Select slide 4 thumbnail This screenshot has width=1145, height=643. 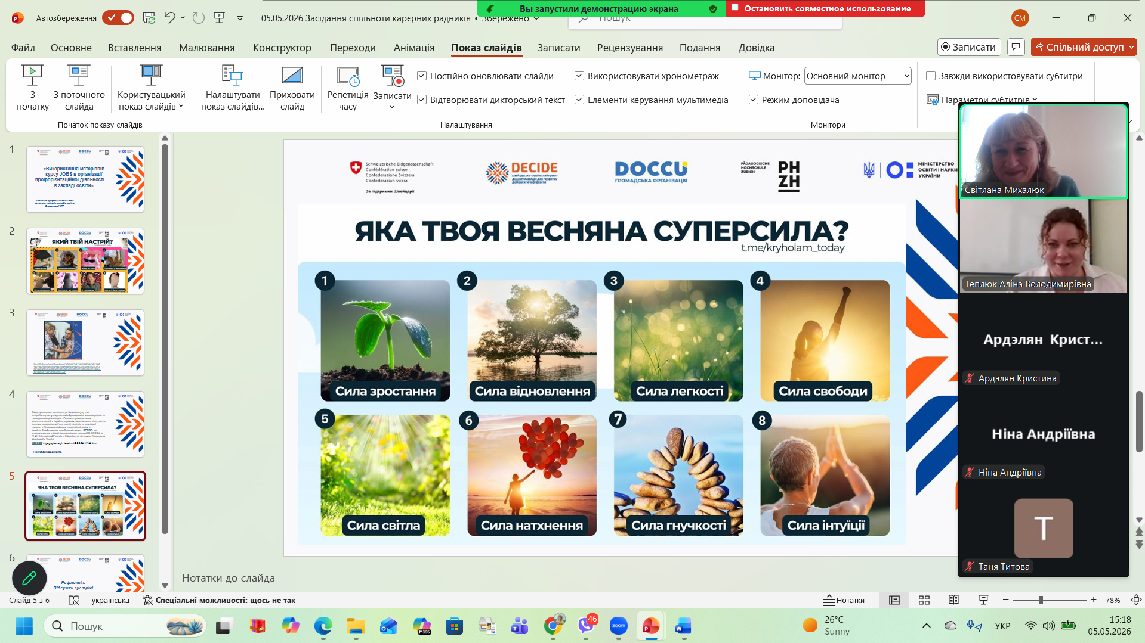tap(85, 424)
